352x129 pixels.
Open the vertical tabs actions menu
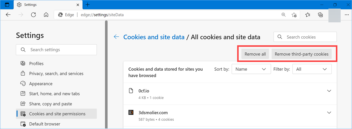click(x=7, y=5)
